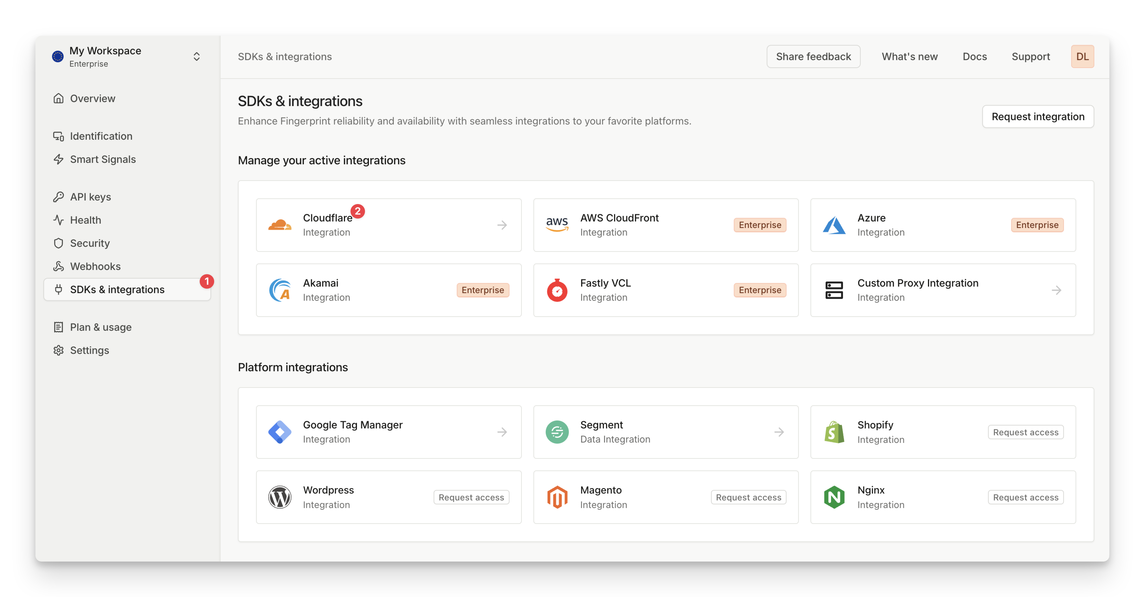Click the Fastly VCL integration icon
This screenshot has width=1145, height=597.
(557, 289)
